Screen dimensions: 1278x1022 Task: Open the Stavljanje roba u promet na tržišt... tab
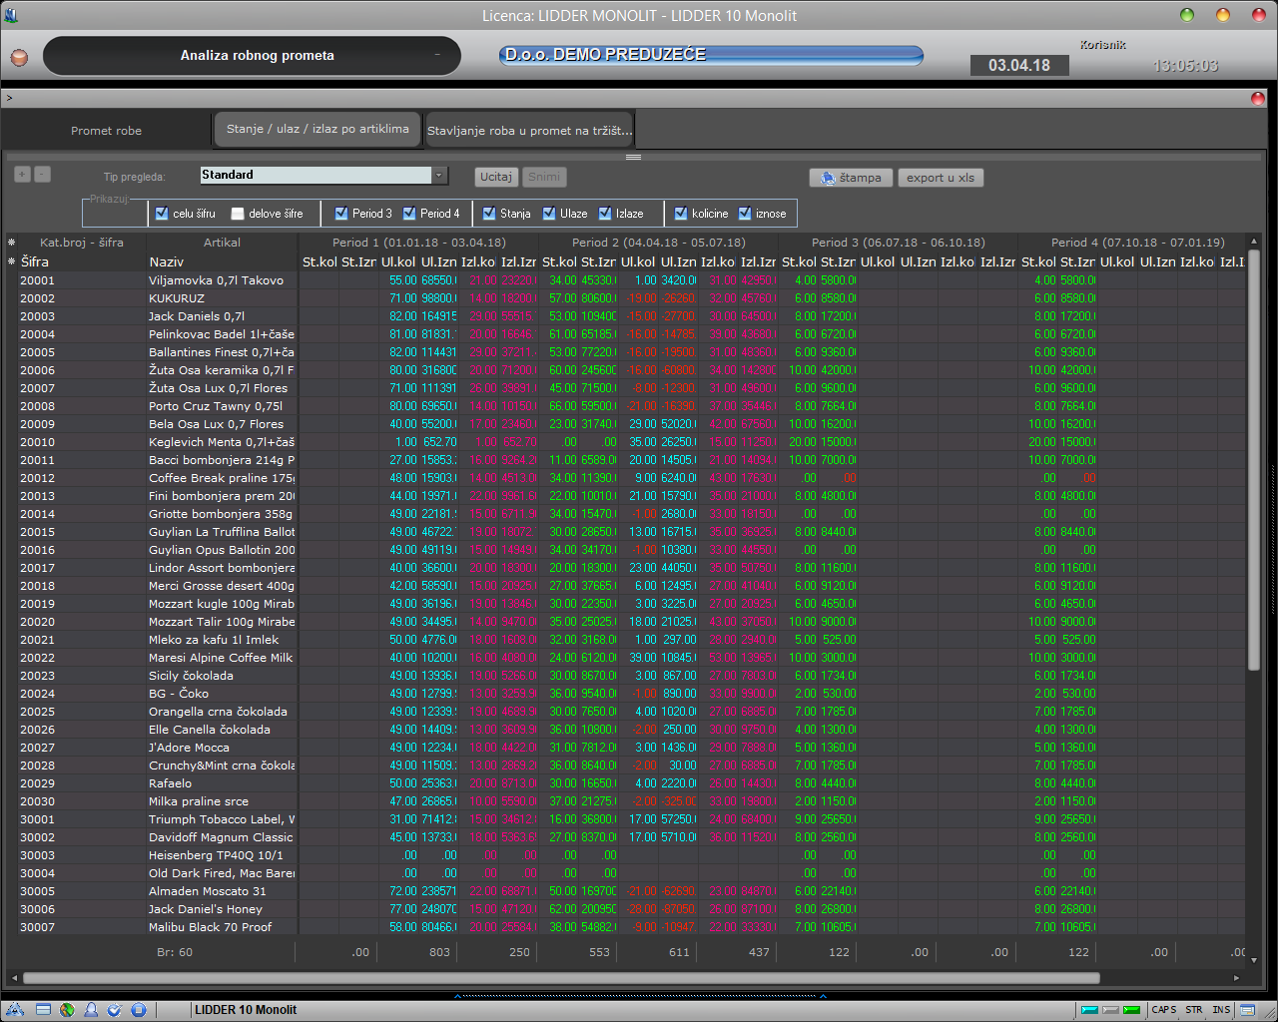[529, 130]
